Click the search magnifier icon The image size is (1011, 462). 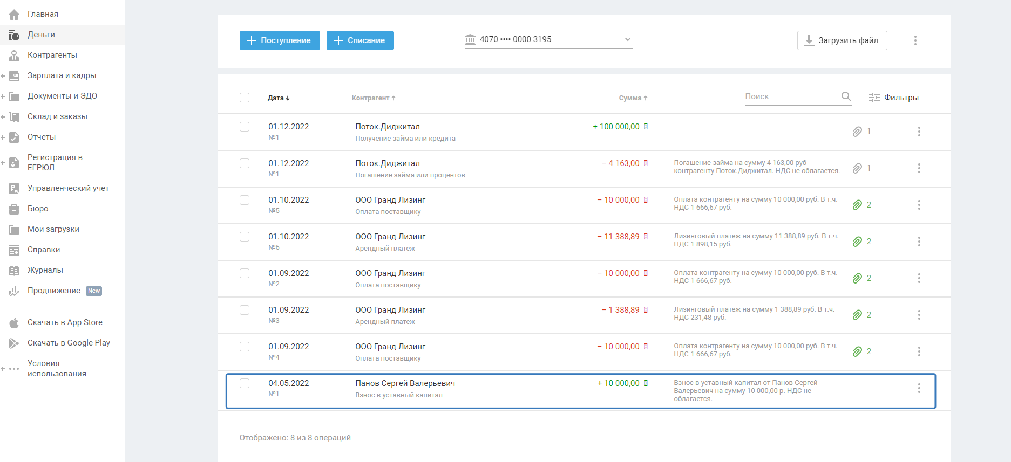846,96
